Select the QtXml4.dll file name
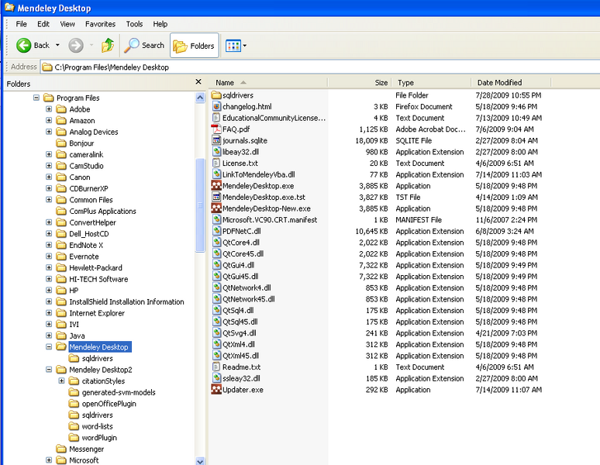 [x=239, y=345]
